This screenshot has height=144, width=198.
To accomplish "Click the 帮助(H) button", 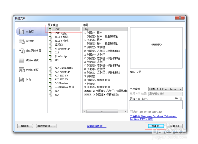I will [x=25, y=126].
